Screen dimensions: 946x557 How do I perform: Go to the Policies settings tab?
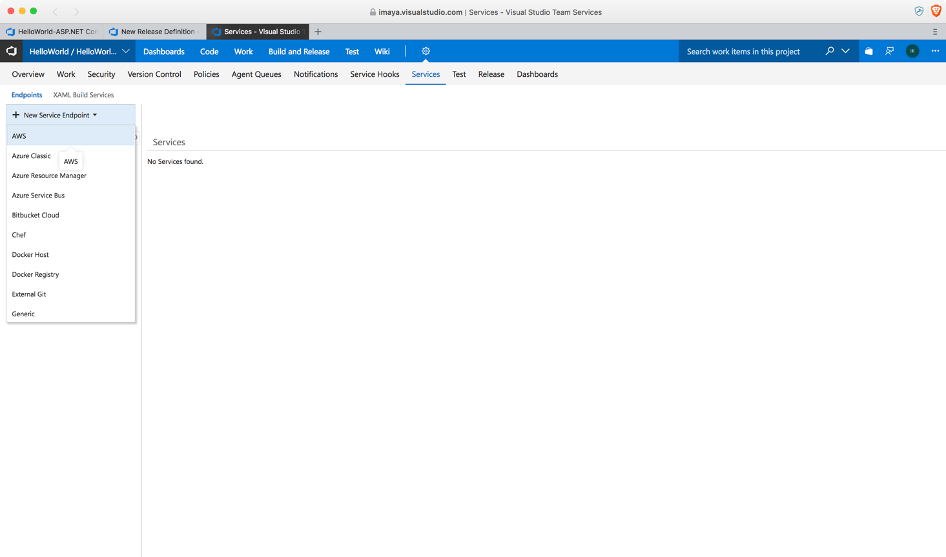tap(207, 74)
